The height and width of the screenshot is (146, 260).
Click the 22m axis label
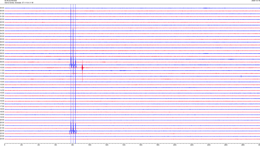click(192, 145)
